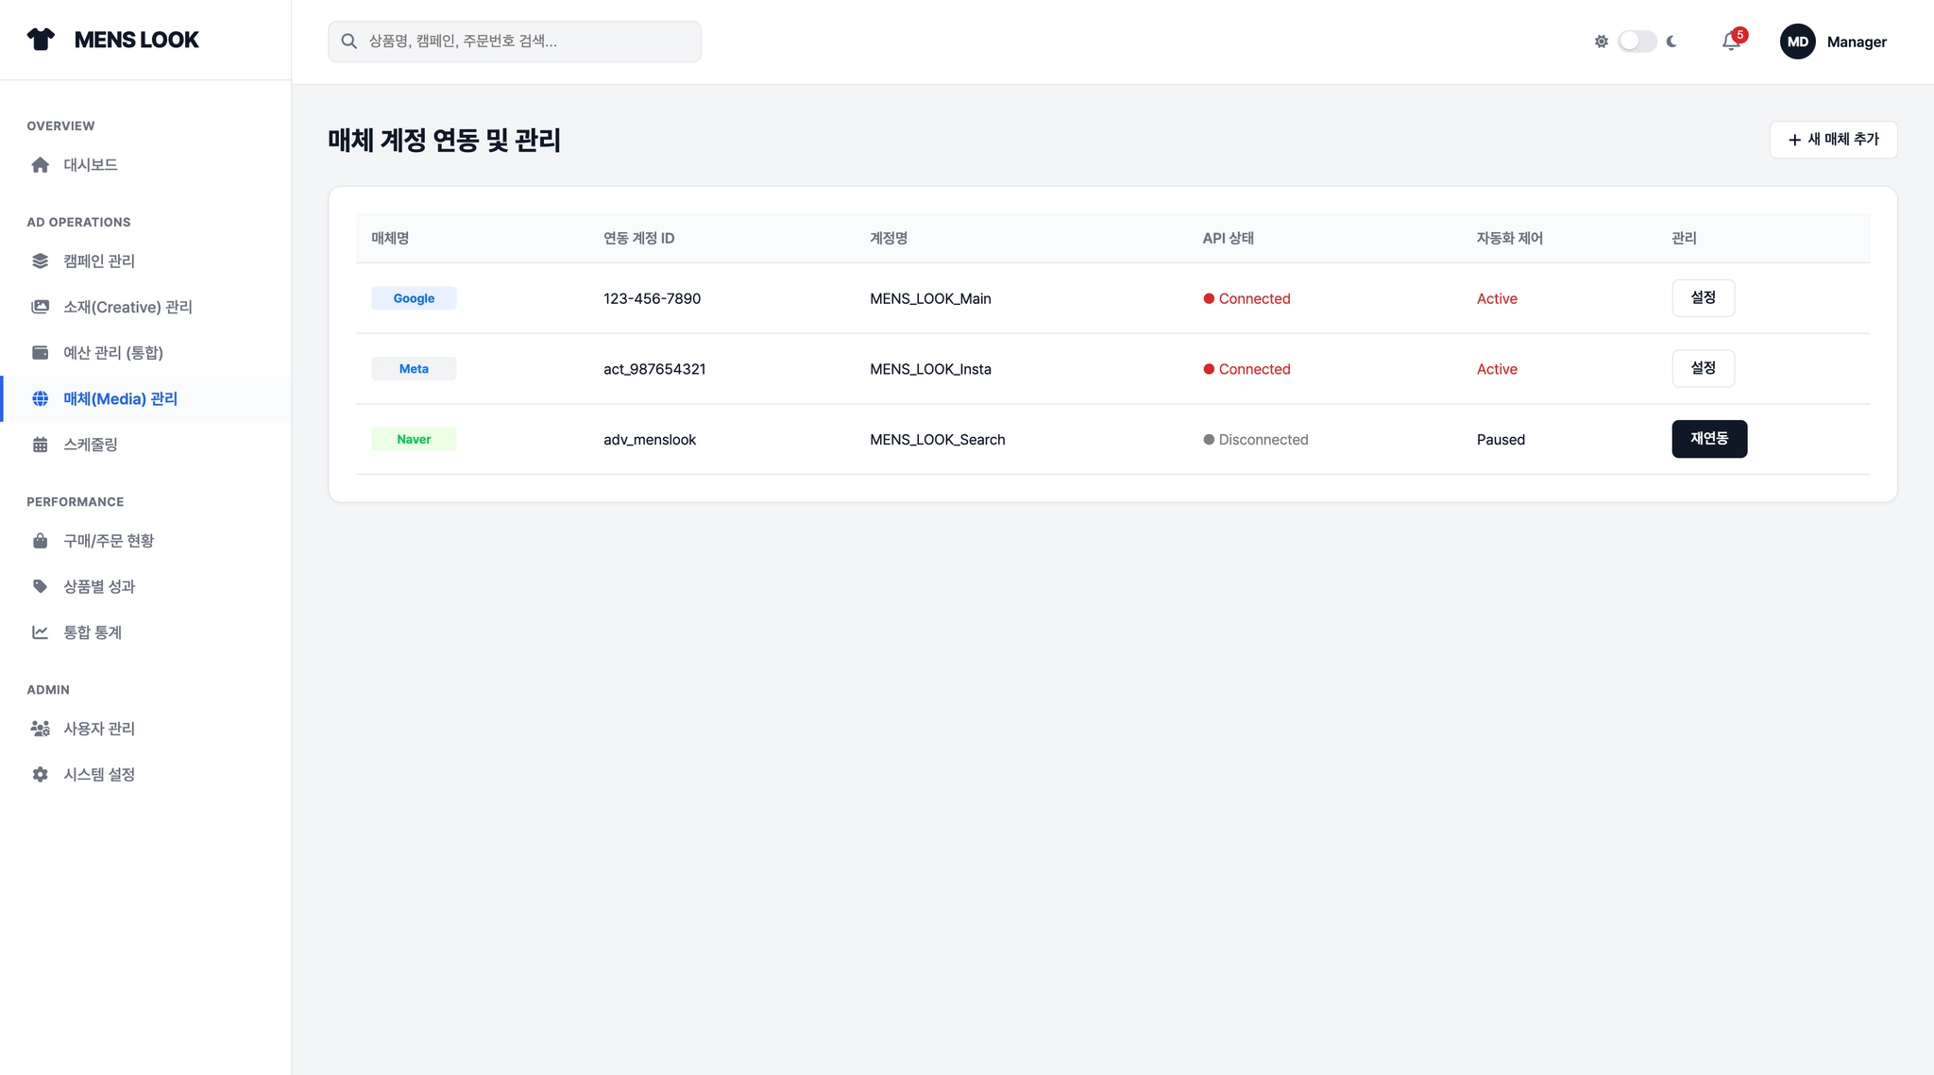The height and width of the screenshot is (1075, 1934).
Task: Click the MD user avatar
Action: click(1797, 42)
